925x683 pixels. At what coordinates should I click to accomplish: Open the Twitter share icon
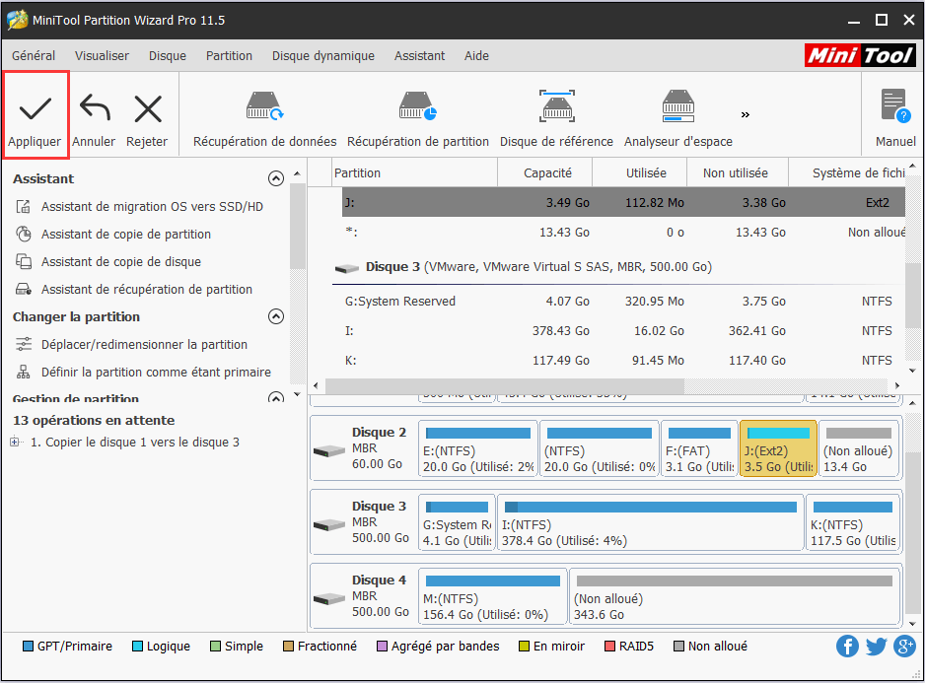coord(876,647)
